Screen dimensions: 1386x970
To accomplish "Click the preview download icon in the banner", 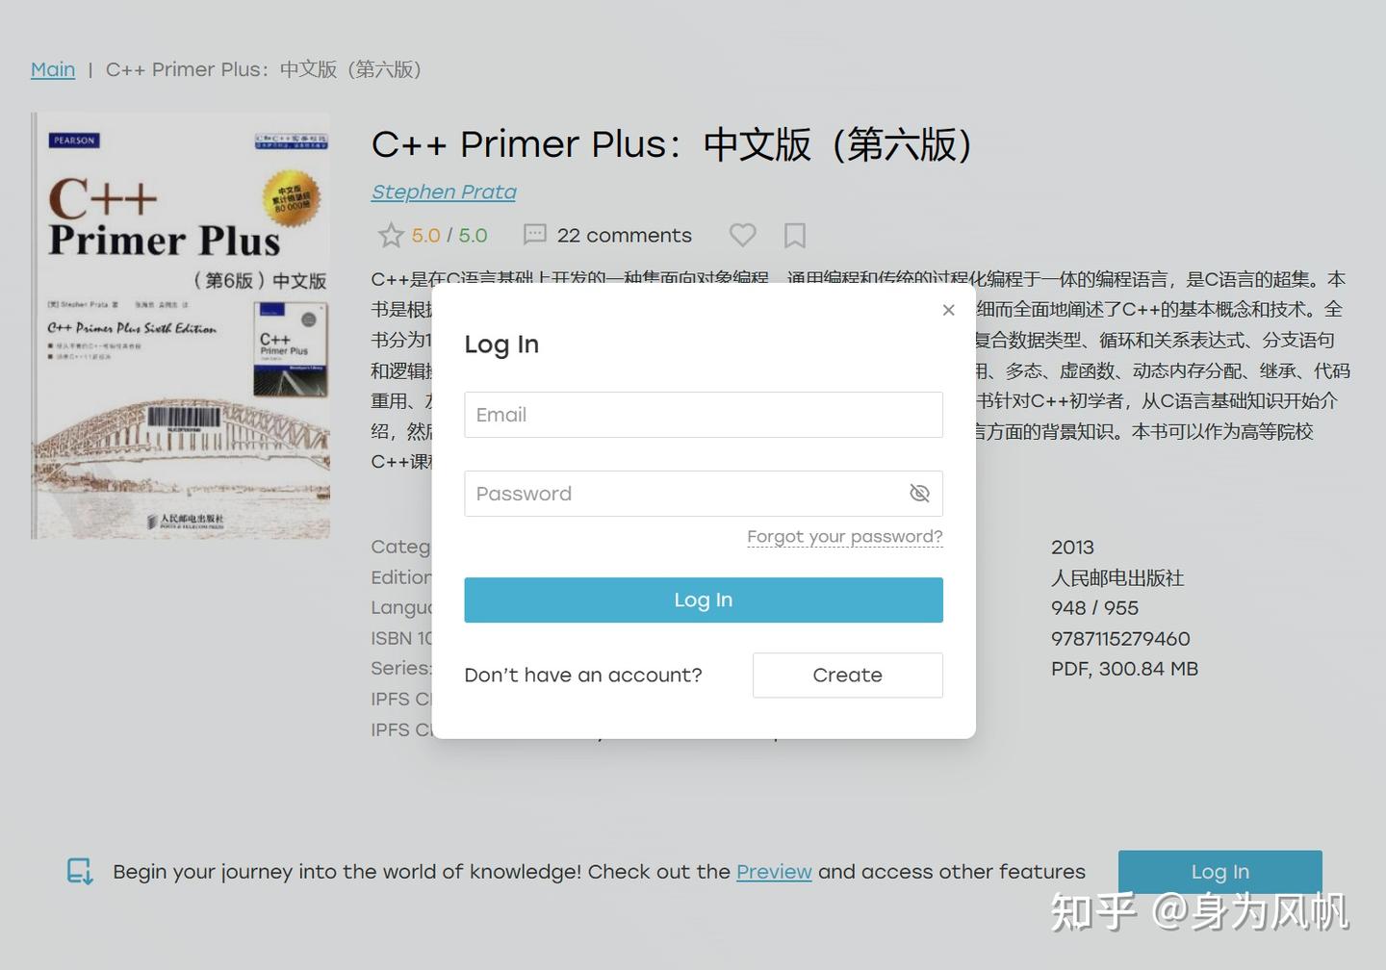I will [80, 872].
